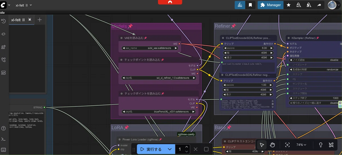
Task: Toggle link visibility icon in canvas toolbar
Action: (331, 145)
